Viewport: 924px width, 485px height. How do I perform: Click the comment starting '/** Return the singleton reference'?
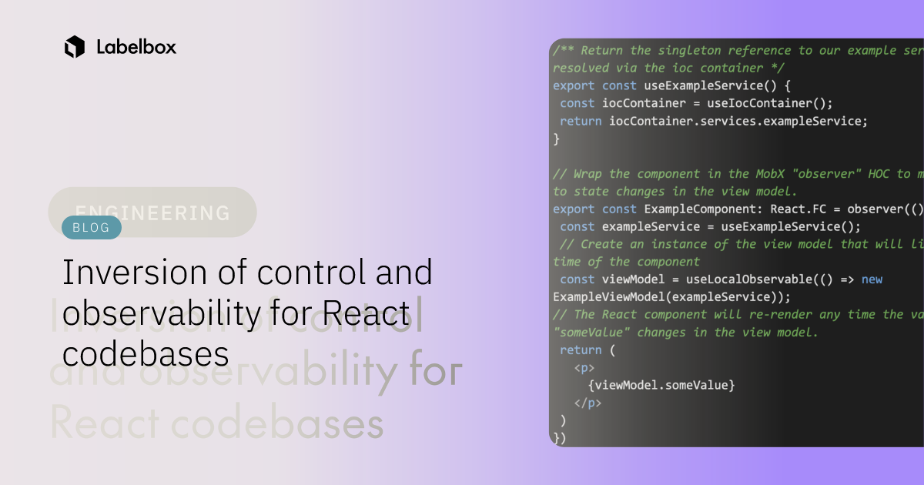[x=738, y=50]
